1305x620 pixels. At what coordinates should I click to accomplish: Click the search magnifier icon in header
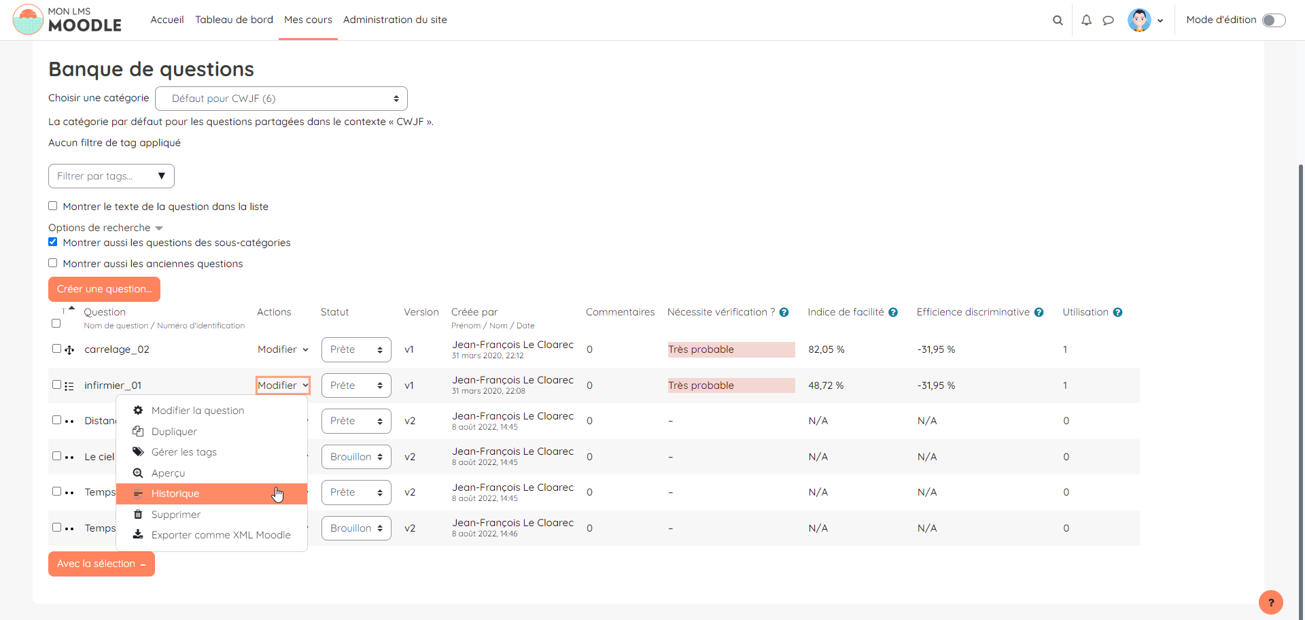(x=1058, y=20)
